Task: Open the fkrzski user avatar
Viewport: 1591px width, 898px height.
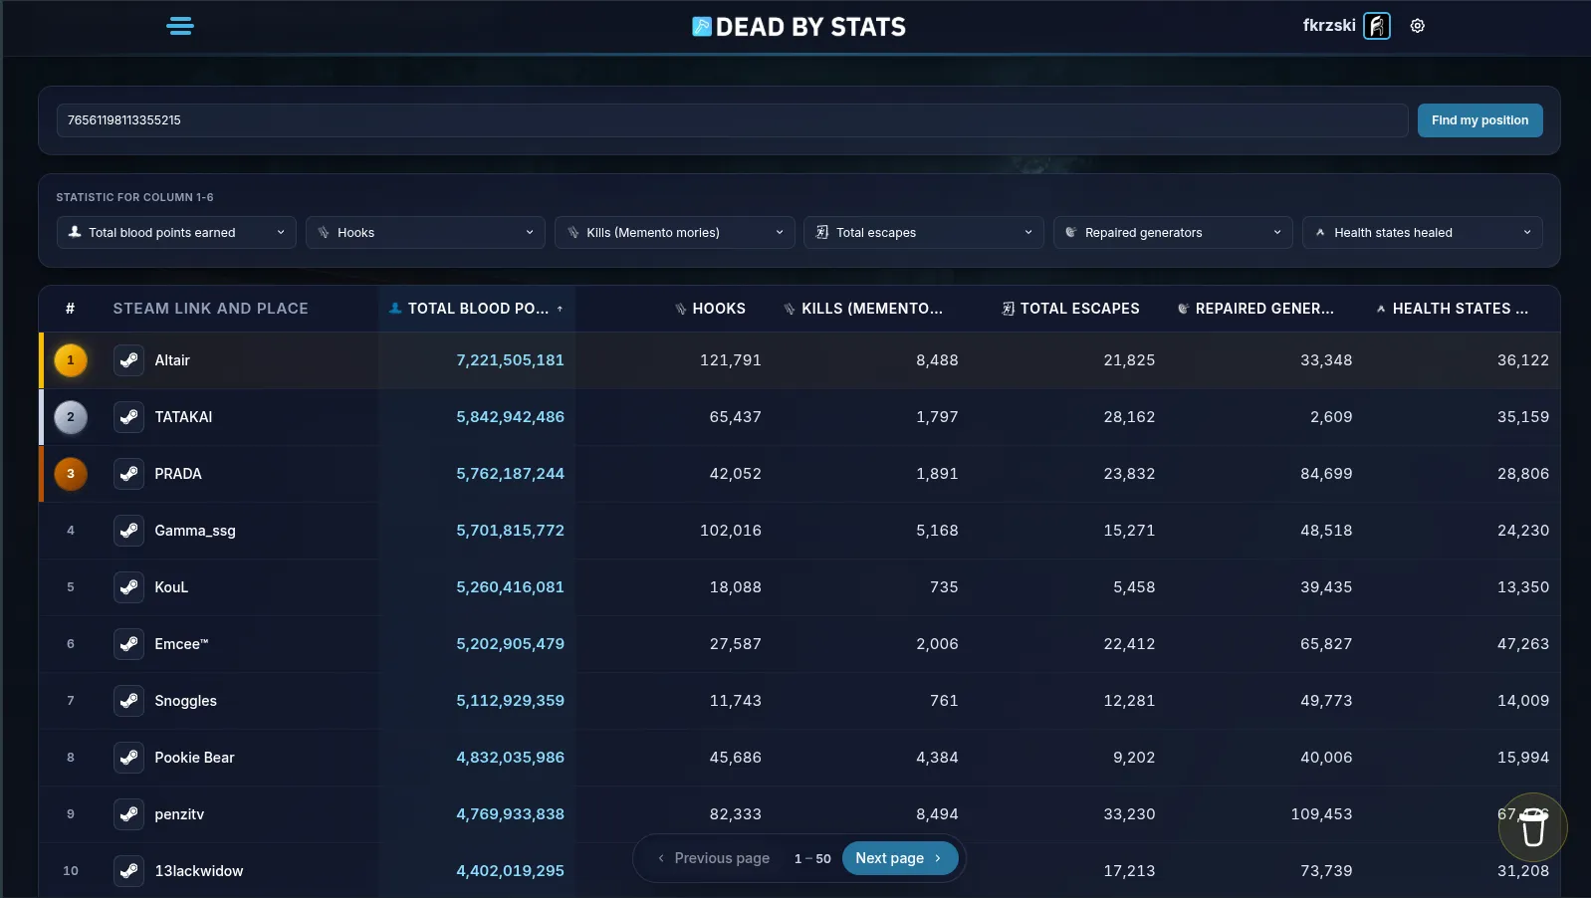Action: click(x=1377, y=26)
